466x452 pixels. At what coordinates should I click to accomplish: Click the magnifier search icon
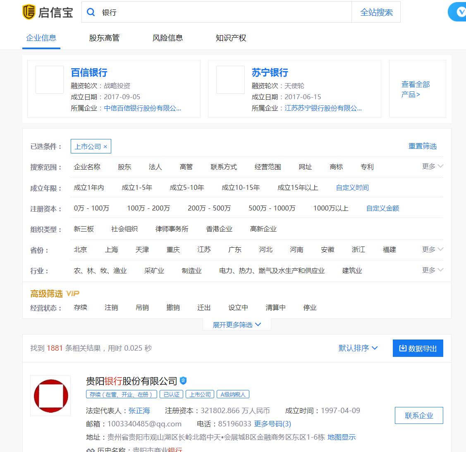pos(91,12)
